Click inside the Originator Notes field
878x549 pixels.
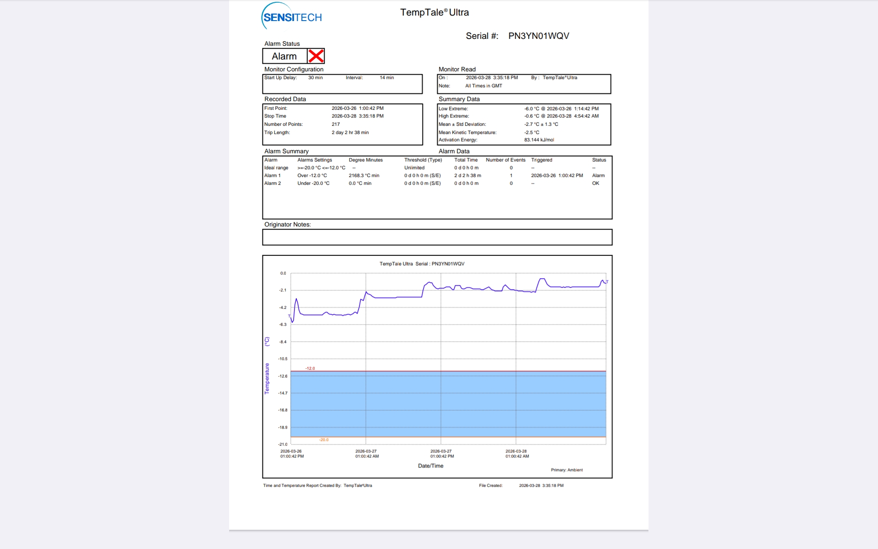[437, 237]
